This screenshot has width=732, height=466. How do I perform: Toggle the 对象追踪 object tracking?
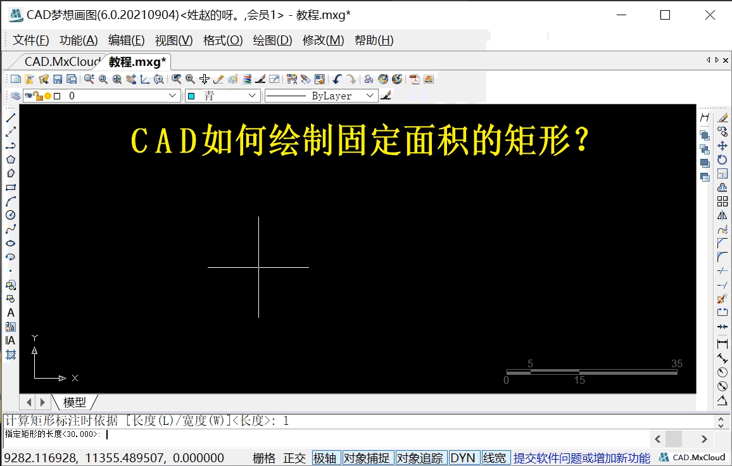(420, 458)
